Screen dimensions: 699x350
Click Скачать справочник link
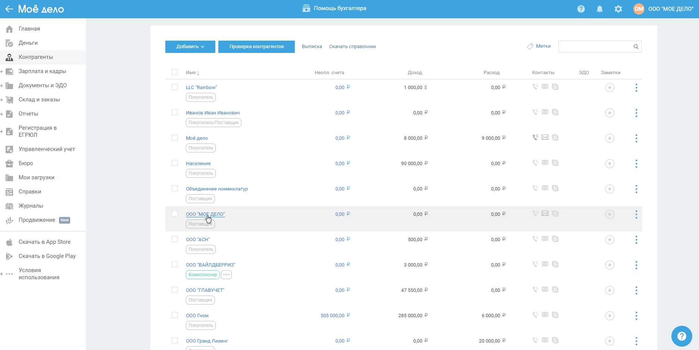[352, 47]
